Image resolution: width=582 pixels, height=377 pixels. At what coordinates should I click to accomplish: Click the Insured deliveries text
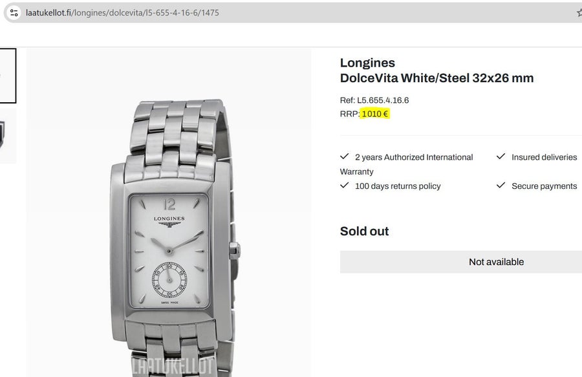coord(544,157)
